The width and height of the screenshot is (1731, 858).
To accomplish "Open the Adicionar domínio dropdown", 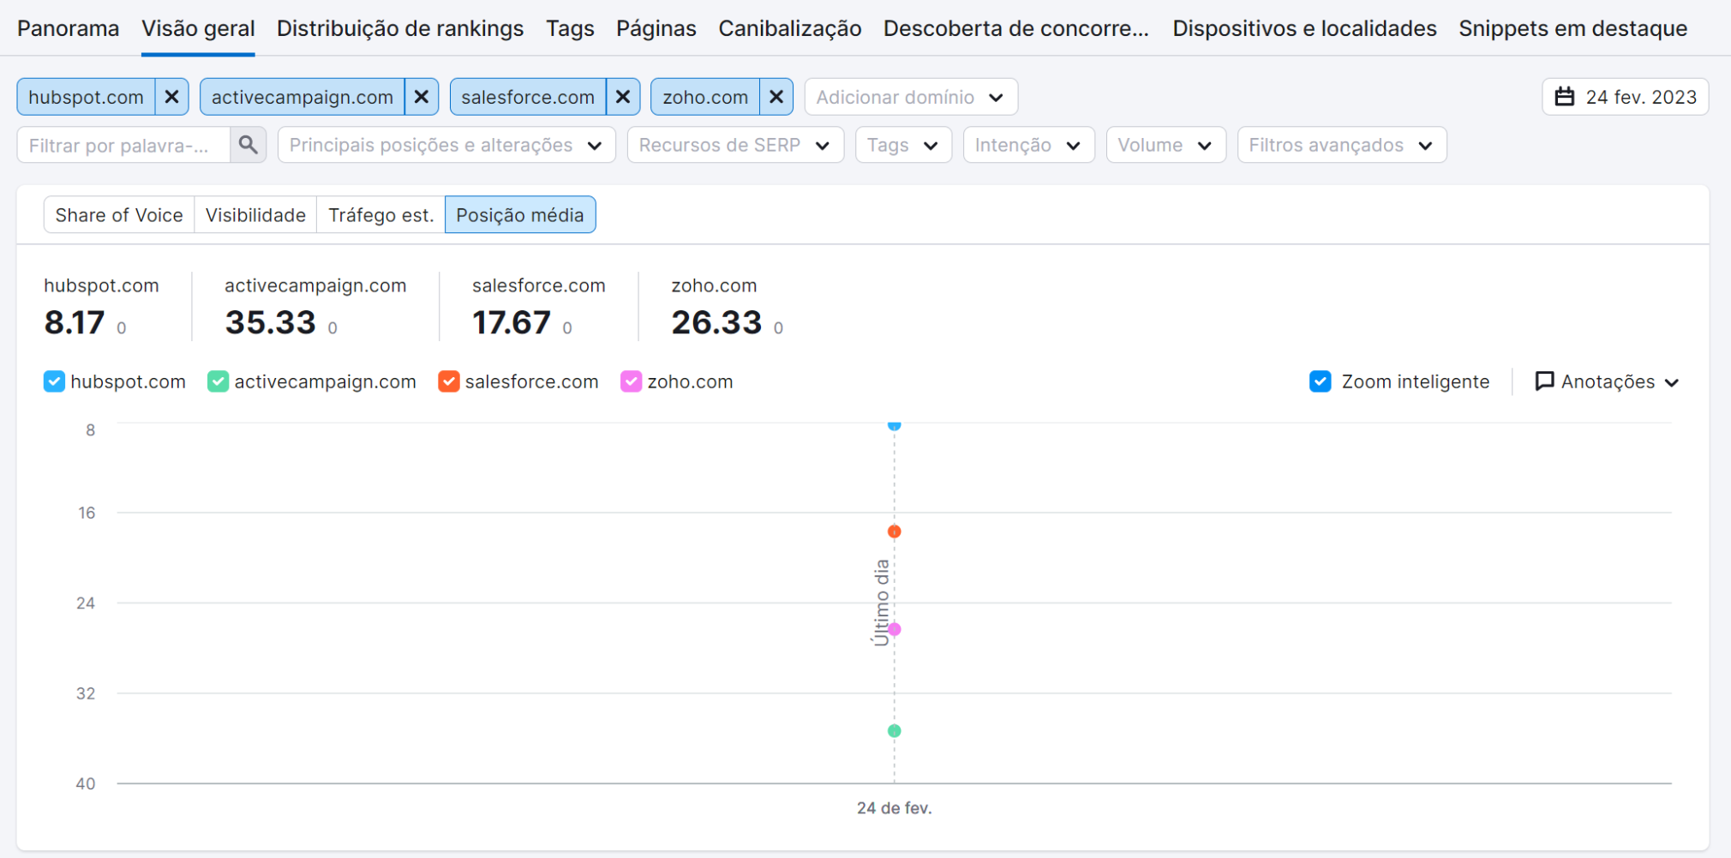I will (x=910, y=97).
